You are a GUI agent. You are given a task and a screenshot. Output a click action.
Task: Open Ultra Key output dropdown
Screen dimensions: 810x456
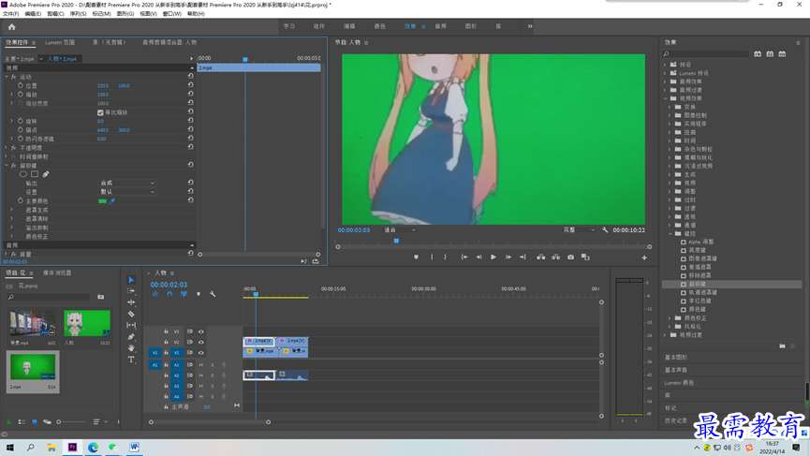click(x=126, y=183)
